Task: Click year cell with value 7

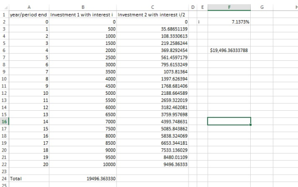Action: [x=29, y=72]
